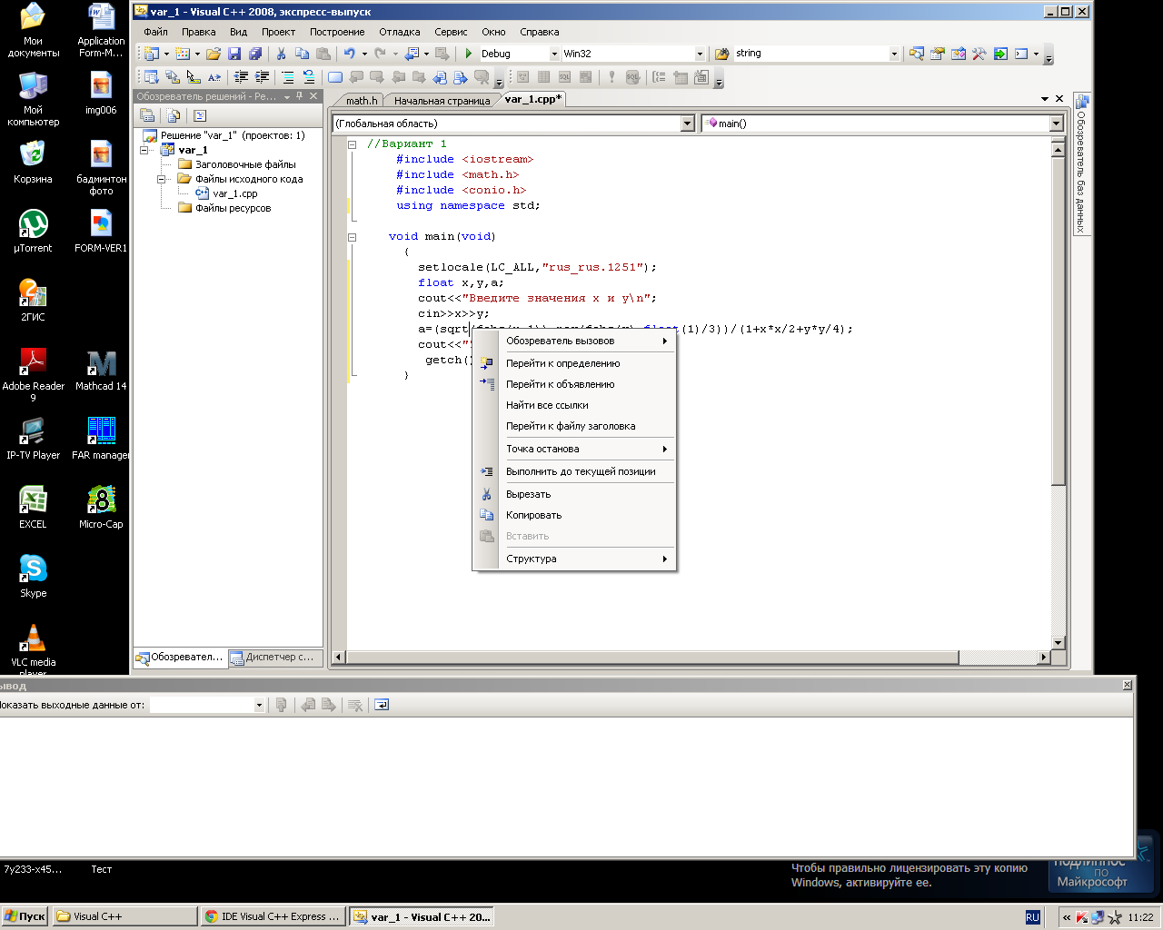1163x930 pixels.
Task: Open the Файл menu
Action: coord(155,32)
